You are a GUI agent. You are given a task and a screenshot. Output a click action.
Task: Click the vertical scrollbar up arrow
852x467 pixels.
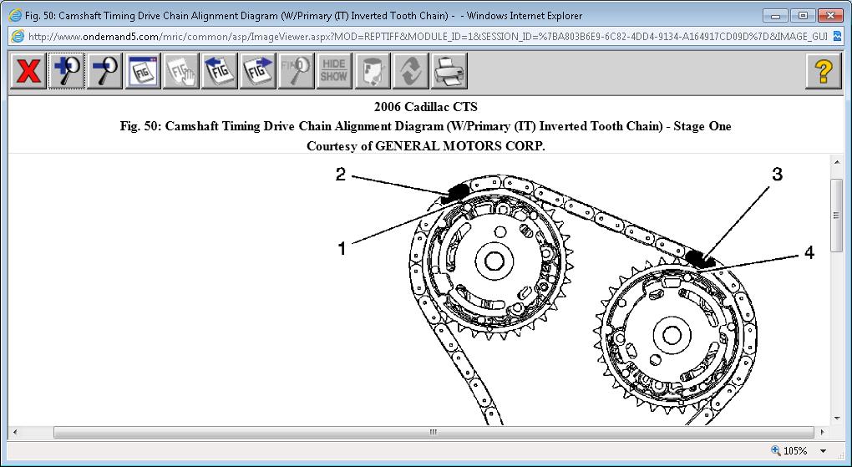click(837, 162)
